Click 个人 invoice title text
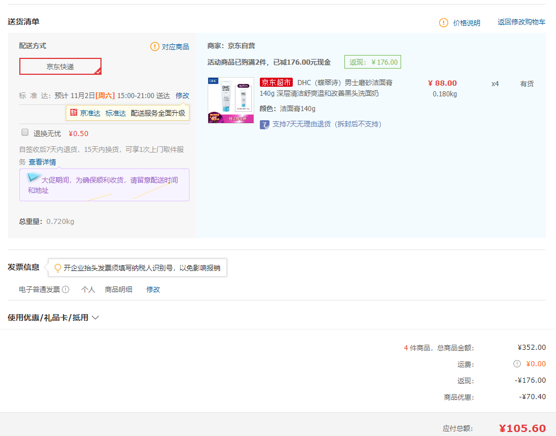556x436 pixels. pyautogui.click(x=88, y=290)
